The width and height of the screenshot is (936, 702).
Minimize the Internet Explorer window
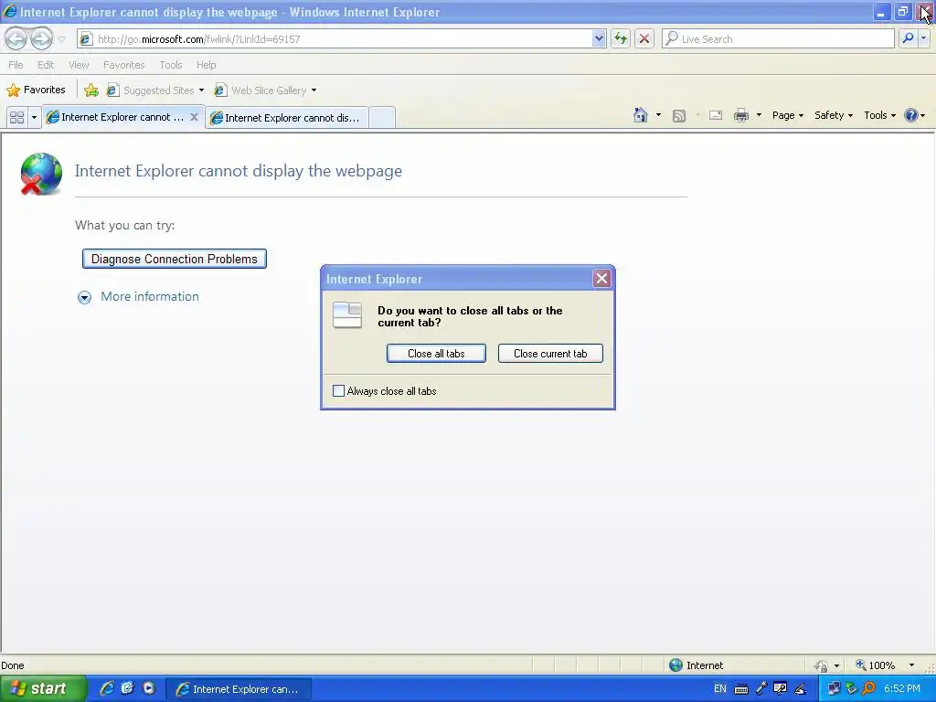(x=881, y=12)
